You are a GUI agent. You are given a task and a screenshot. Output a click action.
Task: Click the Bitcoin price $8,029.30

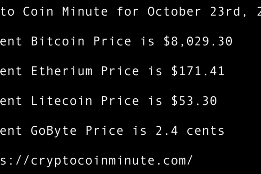(x=198, y=41)
